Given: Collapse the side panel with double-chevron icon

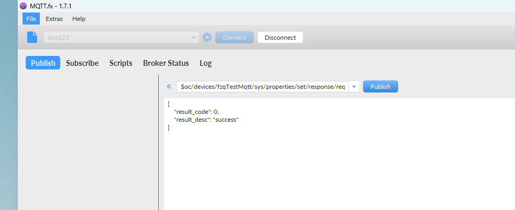Looking at the screenshot, I should click(169, 87).
